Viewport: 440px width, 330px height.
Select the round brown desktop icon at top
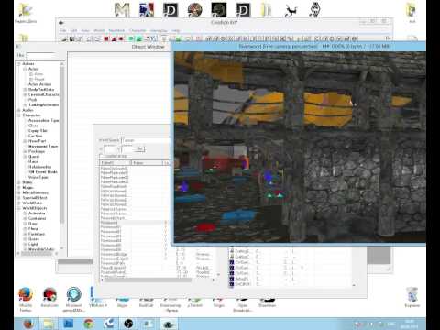[194, 10]
